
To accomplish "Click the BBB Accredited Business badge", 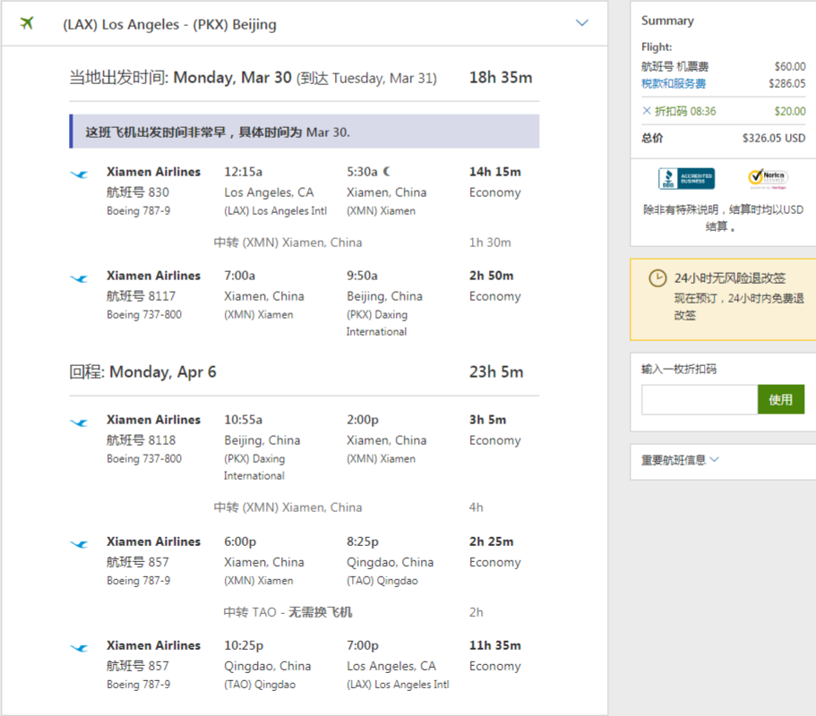I will (686, 178).
